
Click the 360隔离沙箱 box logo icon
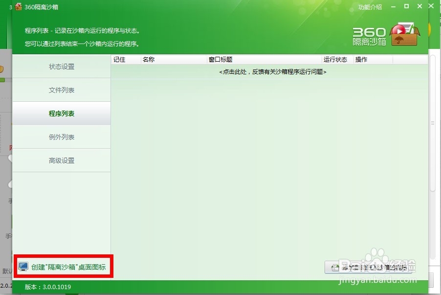coord(404,34)
